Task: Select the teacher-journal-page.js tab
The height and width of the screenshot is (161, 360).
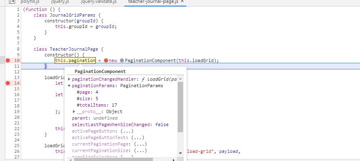Action: (x=154, y=2)
